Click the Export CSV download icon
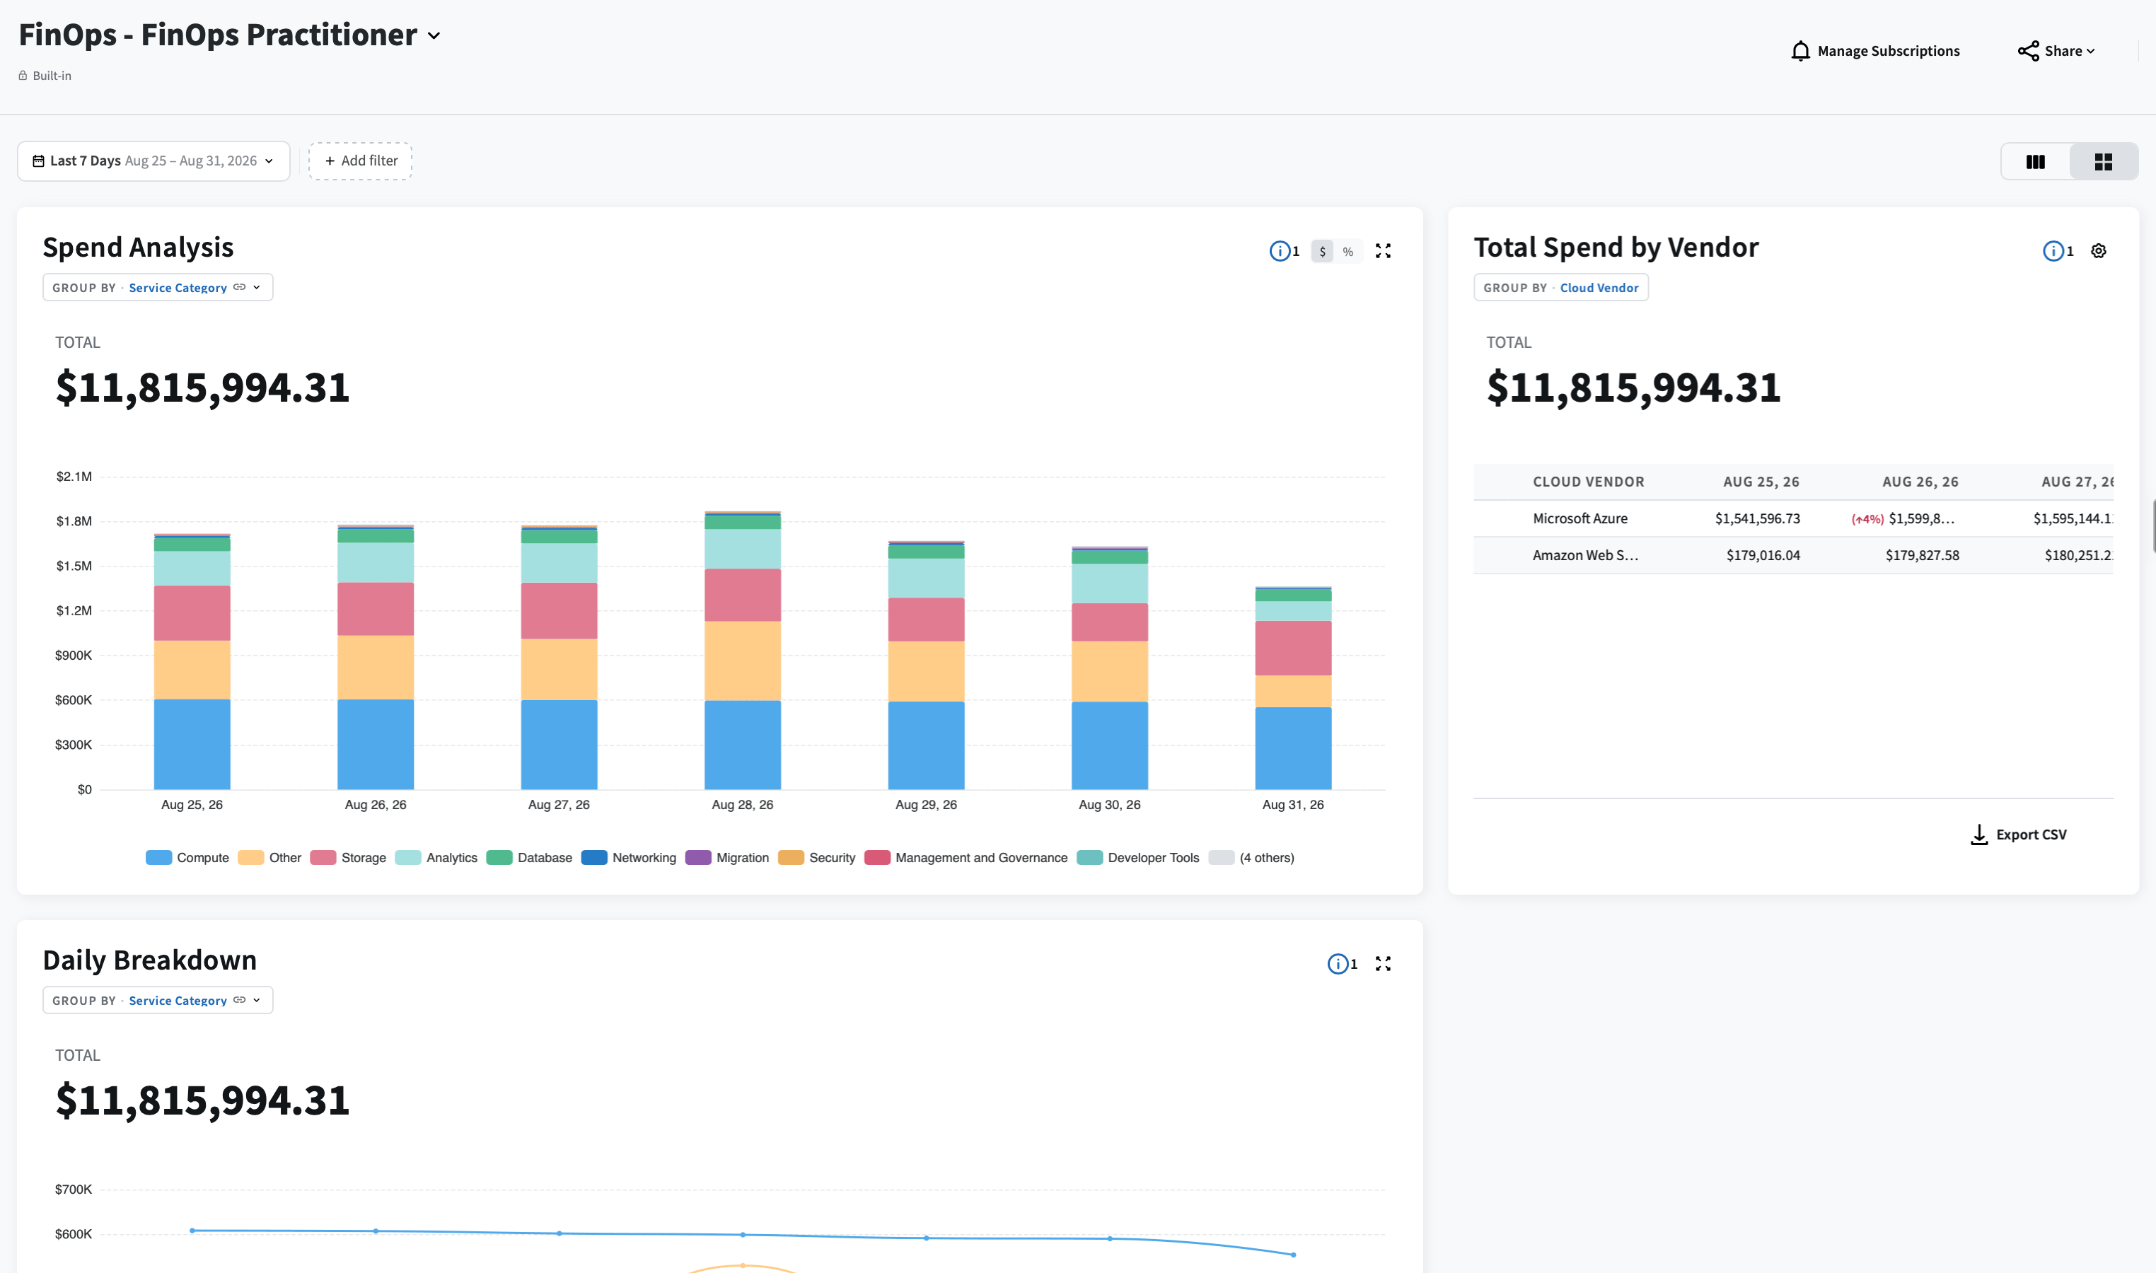The height and width of the screenshot is (1273, 2156). [1978, 835]
